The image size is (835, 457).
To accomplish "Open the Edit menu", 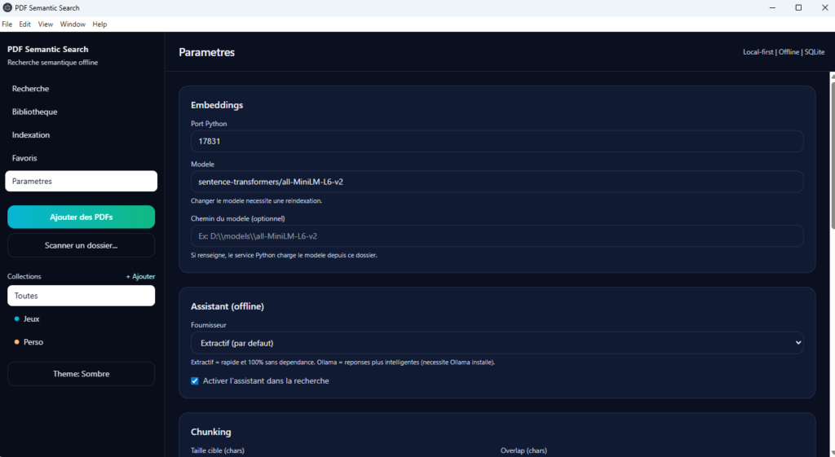I will click(25, 24).
